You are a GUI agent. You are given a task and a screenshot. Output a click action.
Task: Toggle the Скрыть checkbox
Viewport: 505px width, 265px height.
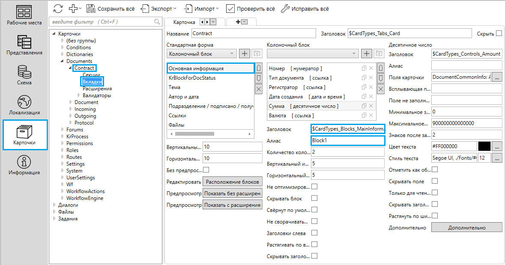coord(499,33)
